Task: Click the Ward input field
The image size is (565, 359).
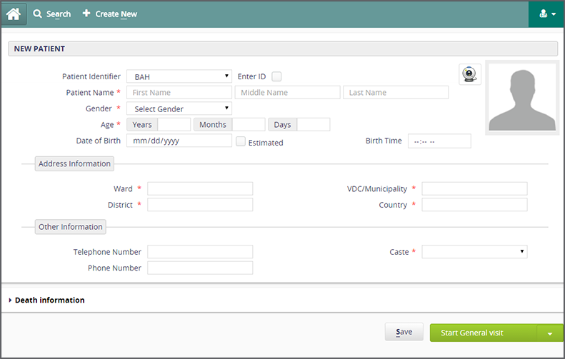Action: [x=200, y=188]
